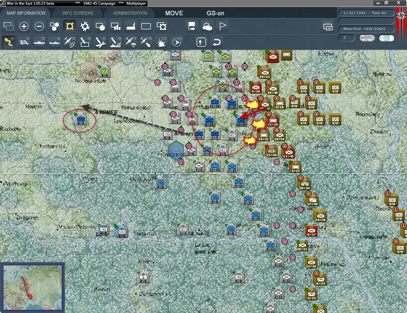Toggle the factory locations icon

(130, 26)
